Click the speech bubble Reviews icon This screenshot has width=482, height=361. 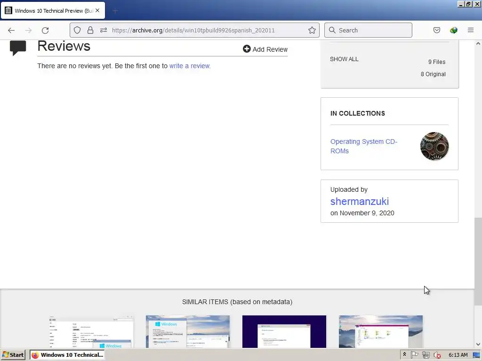pyautogui.click(x=18, y=48)
